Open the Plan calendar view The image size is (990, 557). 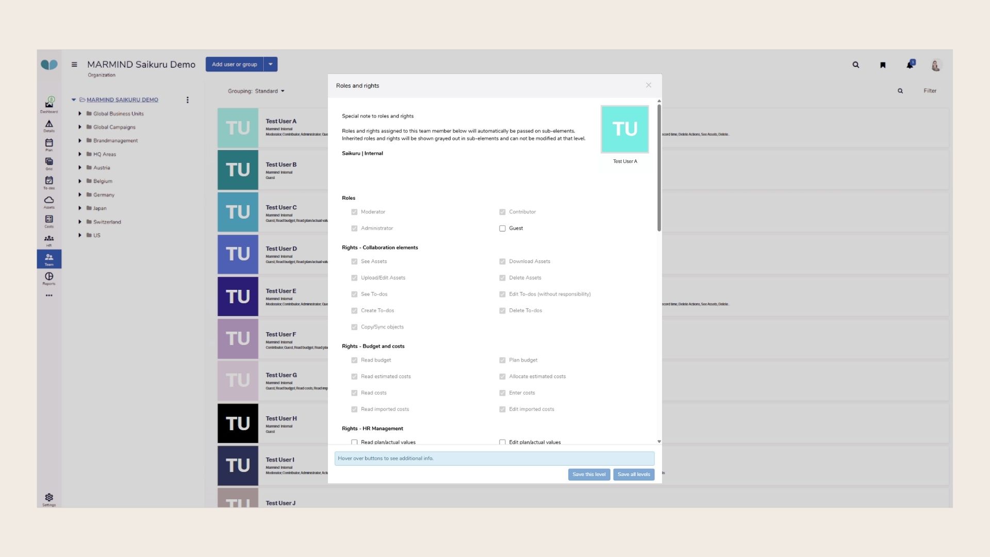tap(49, 144)
